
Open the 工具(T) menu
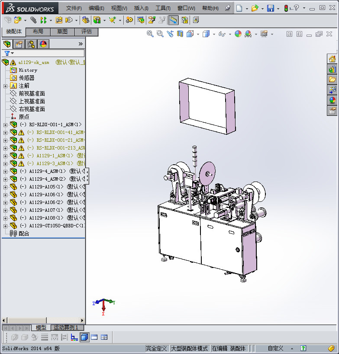coord(163,8)
